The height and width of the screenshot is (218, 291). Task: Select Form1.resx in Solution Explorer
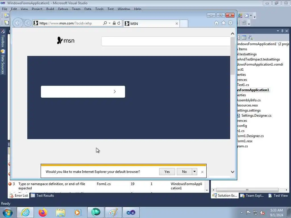(245, 141)
